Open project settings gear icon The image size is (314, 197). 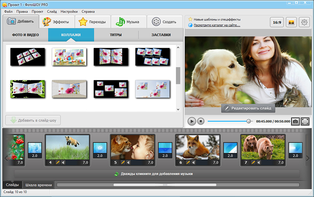pos(304,22)
